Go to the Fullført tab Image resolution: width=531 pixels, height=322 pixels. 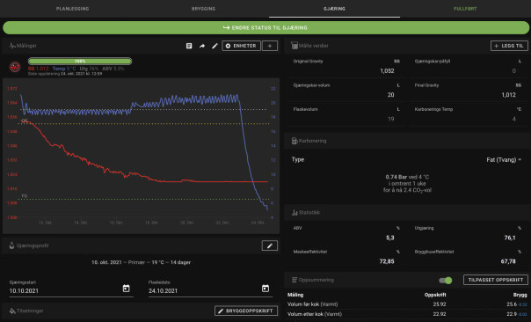coord(465,9)
